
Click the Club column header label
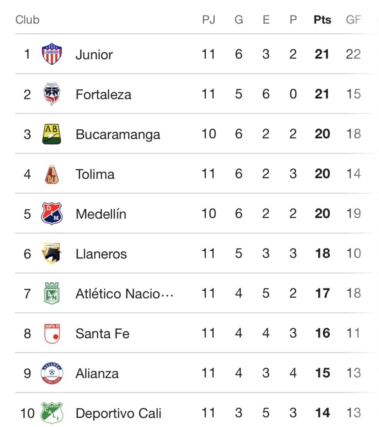coord(27,20)
